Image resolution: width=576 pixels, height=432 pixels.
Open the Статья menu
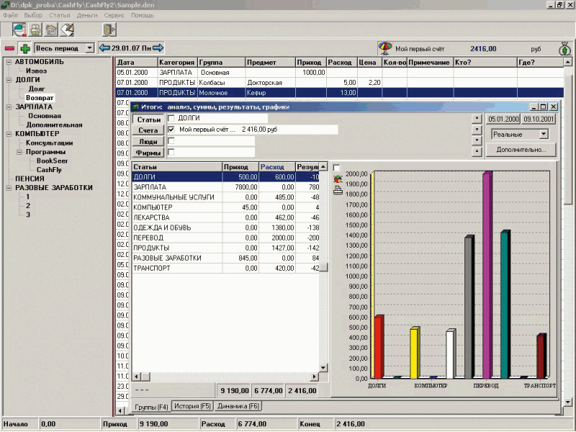coord(60,15)
